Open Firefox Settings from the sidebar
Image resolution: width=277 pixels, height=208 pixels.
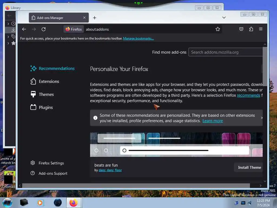[47, 163]
